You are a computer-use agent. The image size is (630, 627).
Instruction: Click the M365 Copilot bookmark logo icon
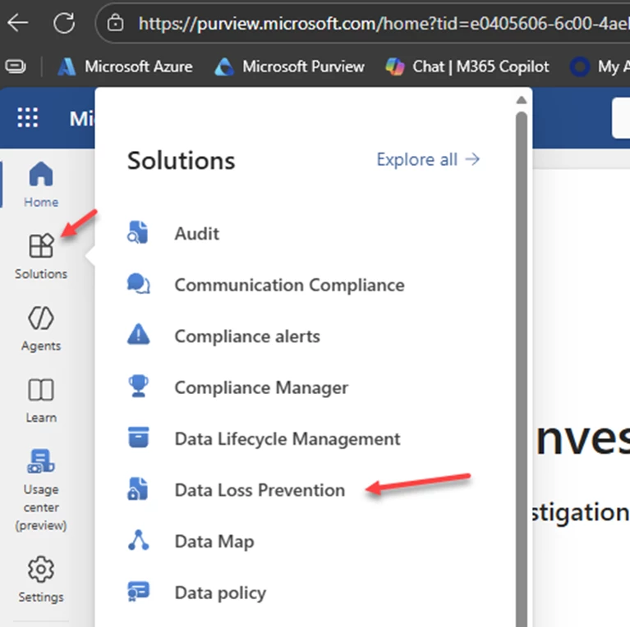point(395,66)
